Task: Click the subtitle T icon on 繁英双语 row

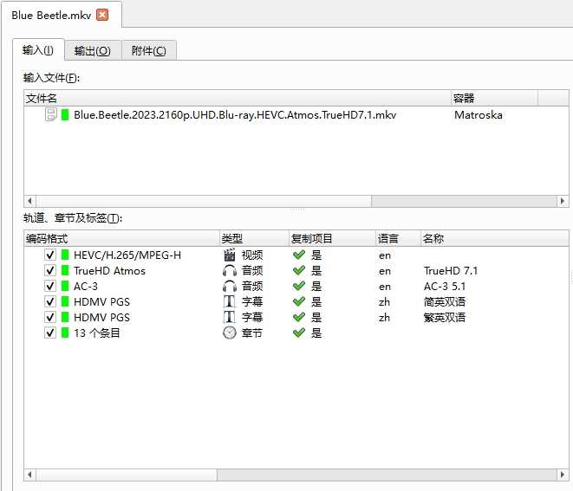Action: (x=230, y=317)
